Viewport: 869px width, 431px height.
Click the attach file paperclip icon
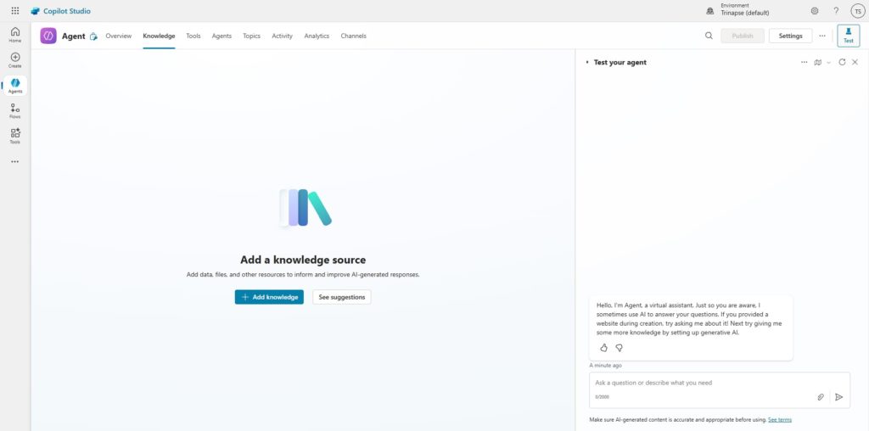(821, 396)
